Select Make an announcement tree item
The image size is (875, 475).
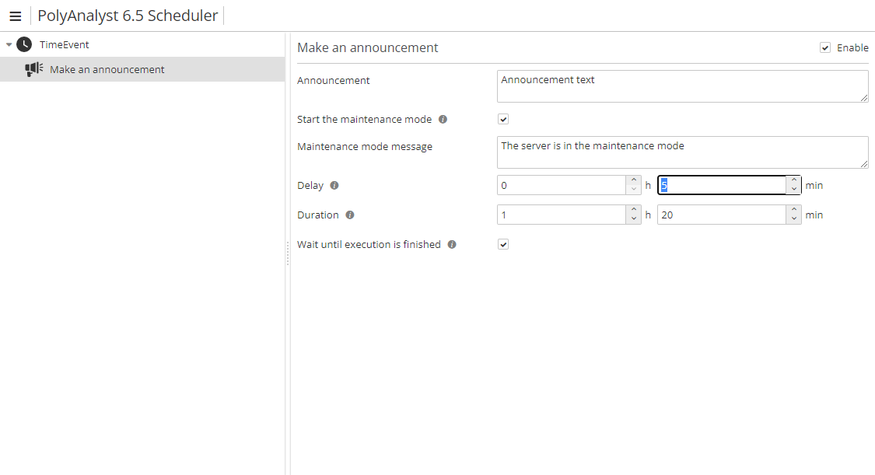[x=107, y=69]
